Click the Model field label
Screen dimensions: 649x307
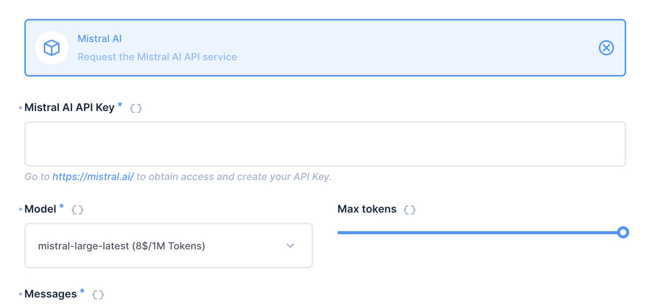tap(40, 209)
